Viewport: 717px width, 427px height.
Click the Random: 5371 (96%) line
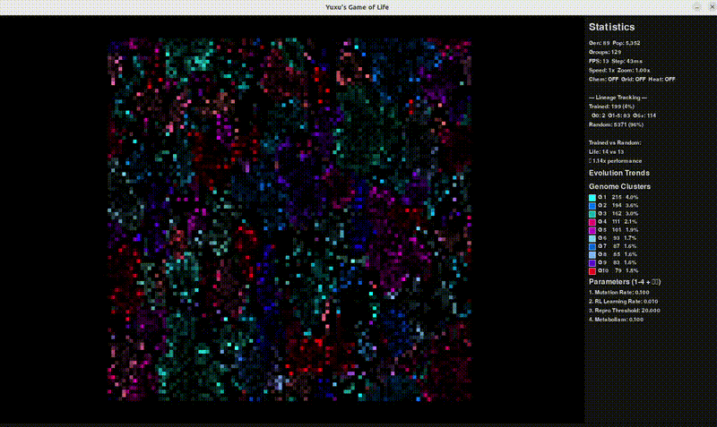click(616, 124)
